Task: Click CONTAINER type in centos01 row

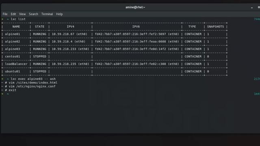Action: click(x=193, y=56)
